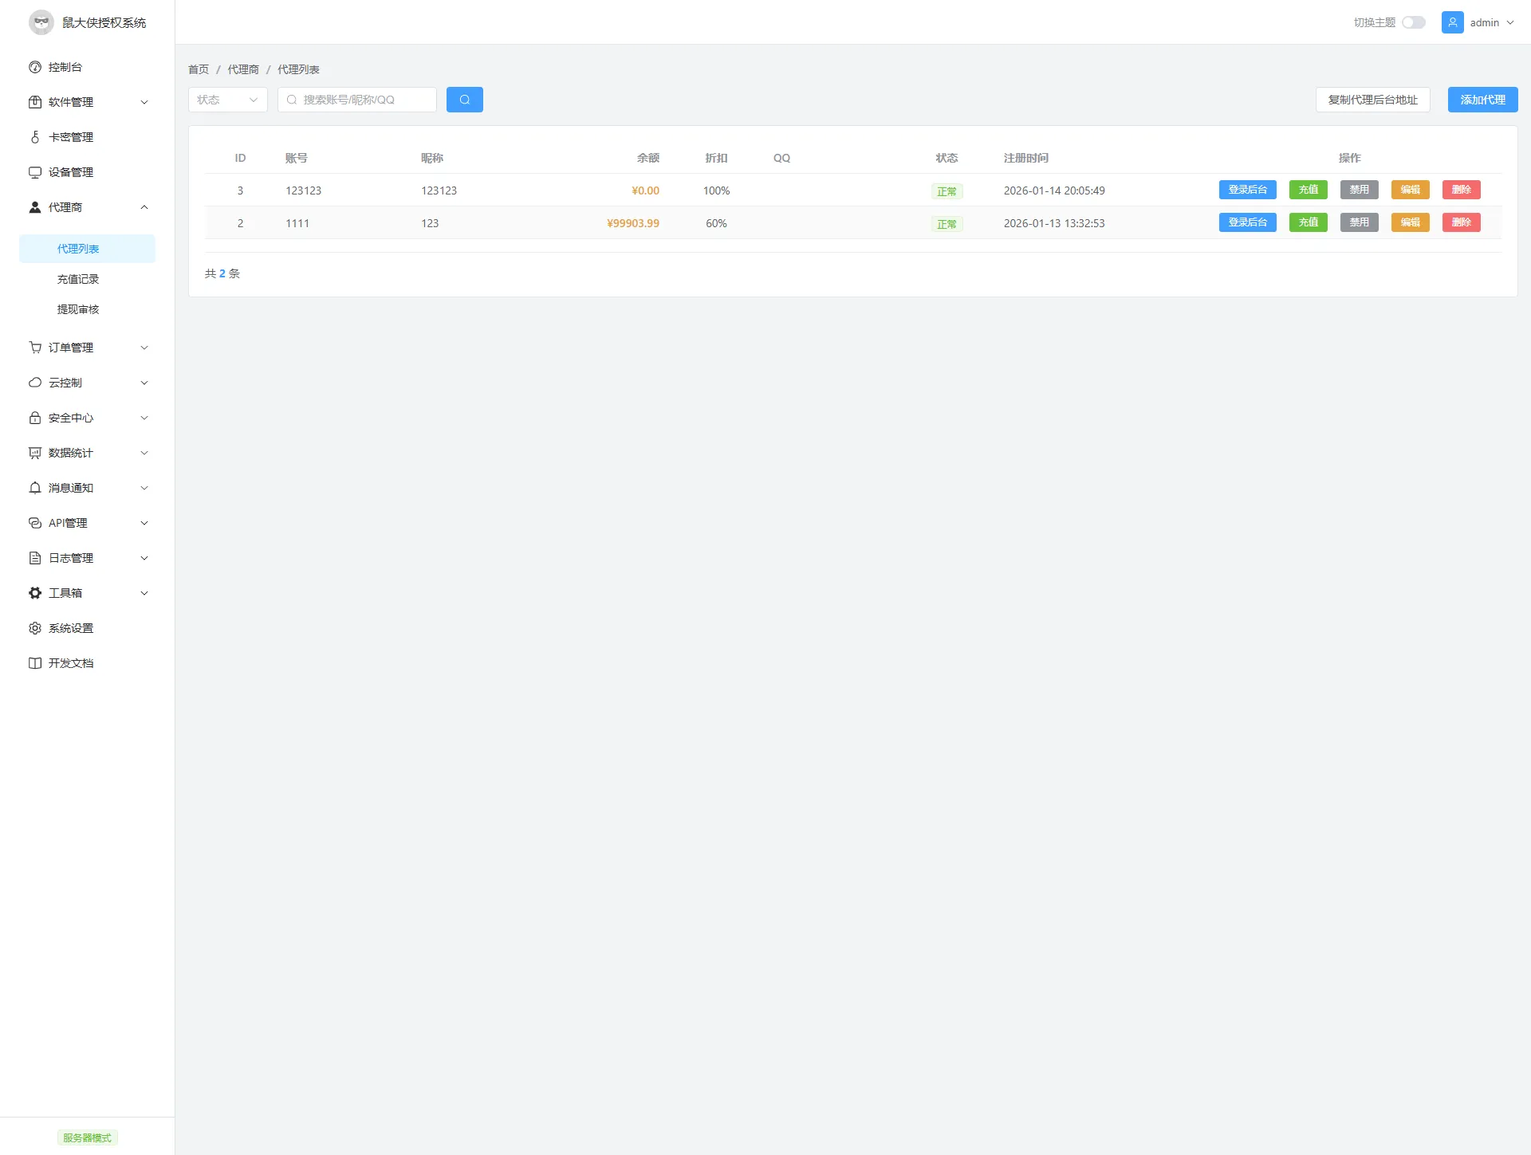The width and height of the screenshot is (1531, 1155).
Task: Click the 卡密管理 key icon
Action: pos(35,137)
